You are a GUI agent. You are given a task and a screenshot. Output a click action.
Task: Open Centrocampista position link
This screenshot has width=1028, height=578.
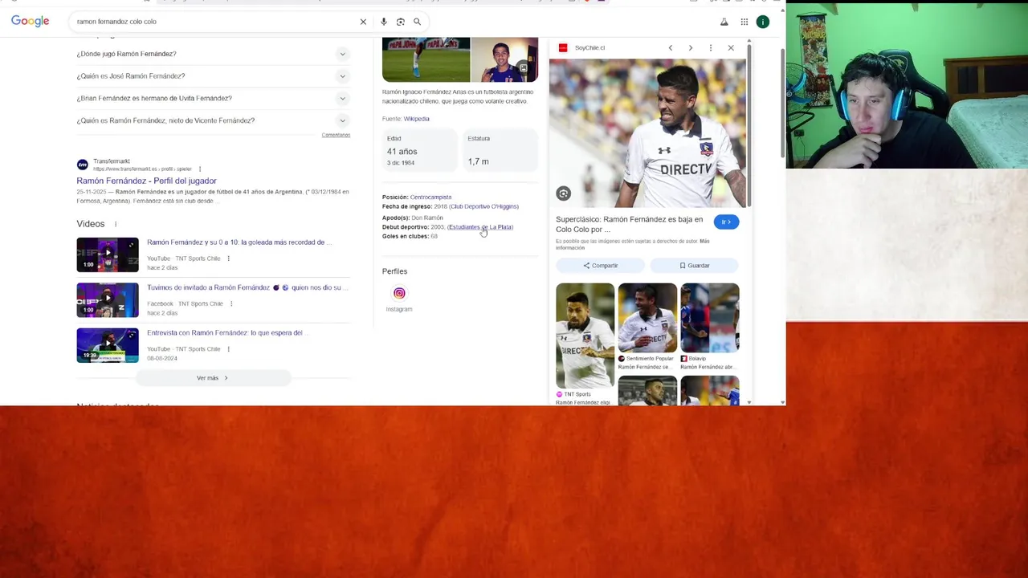click(x=430, y=197)
